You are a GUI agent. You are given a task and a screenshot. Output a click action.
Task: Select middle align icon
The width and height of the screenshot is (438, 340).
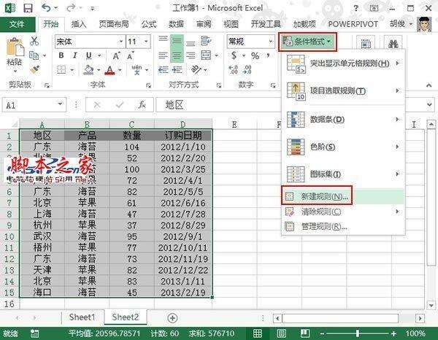(177, 42)
